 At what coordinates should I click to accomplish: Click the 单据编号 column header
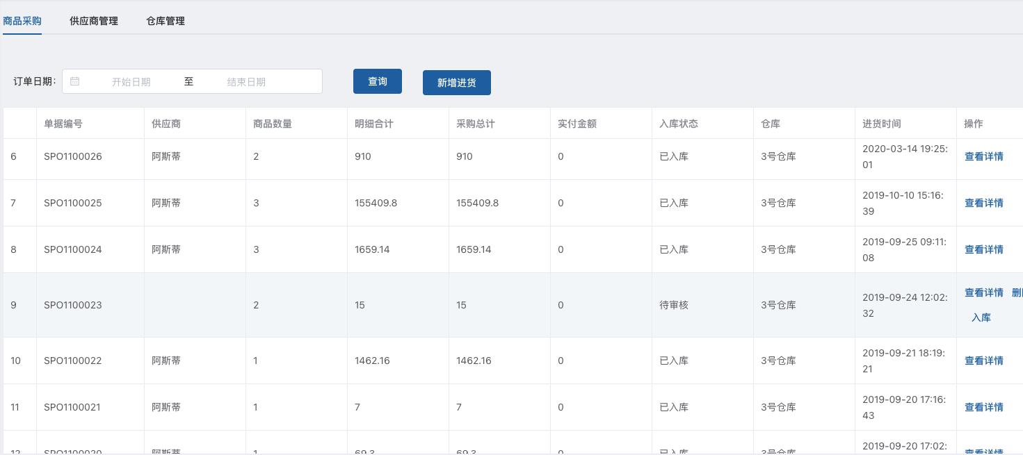tap(64, 123)
